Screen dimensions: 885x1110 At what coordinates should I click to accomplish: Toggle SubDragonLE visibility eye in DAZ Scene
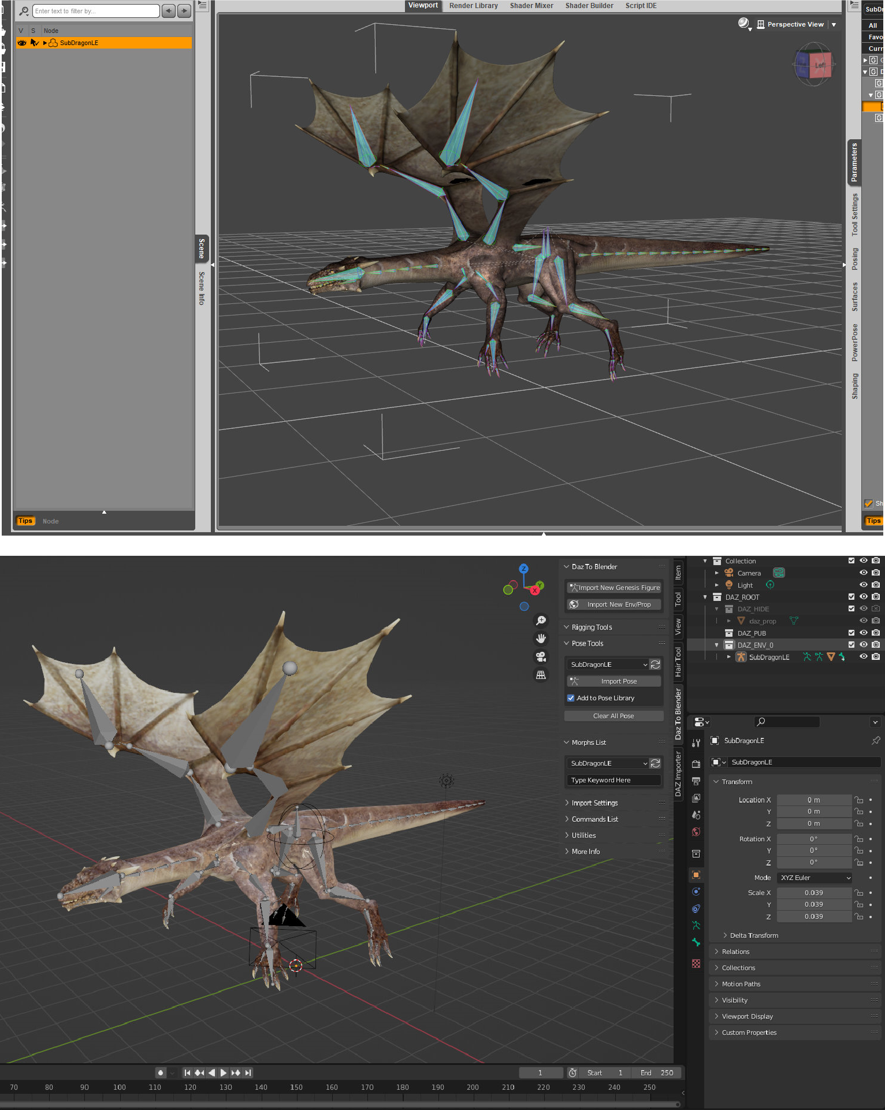(22, 43)
